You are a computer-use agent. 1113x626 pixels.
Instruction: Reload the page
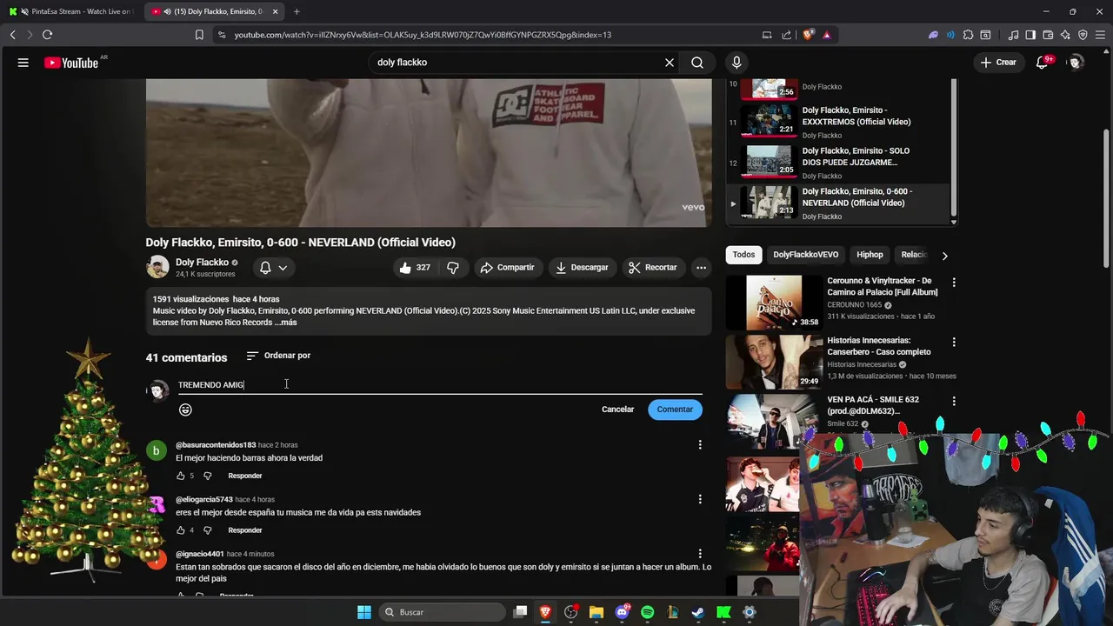[x=47, y=35]
